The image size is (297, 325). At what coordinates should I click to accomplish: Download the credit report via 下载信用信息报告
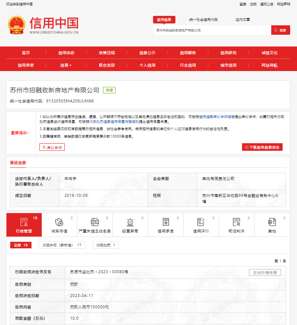pyautogui.click(x=262, y=147)
